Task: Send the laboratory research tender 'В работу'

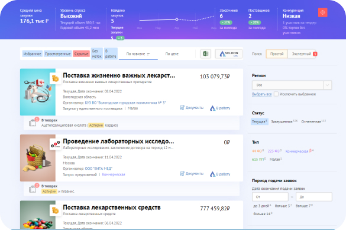Action: click(x=220, y=174)
